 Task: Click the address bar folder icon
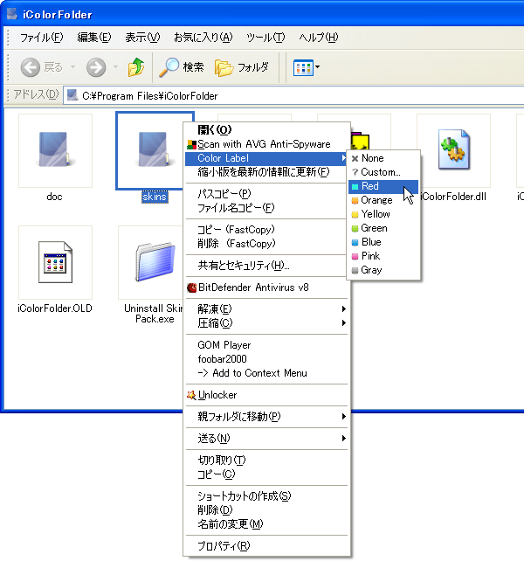coord(72,95)
